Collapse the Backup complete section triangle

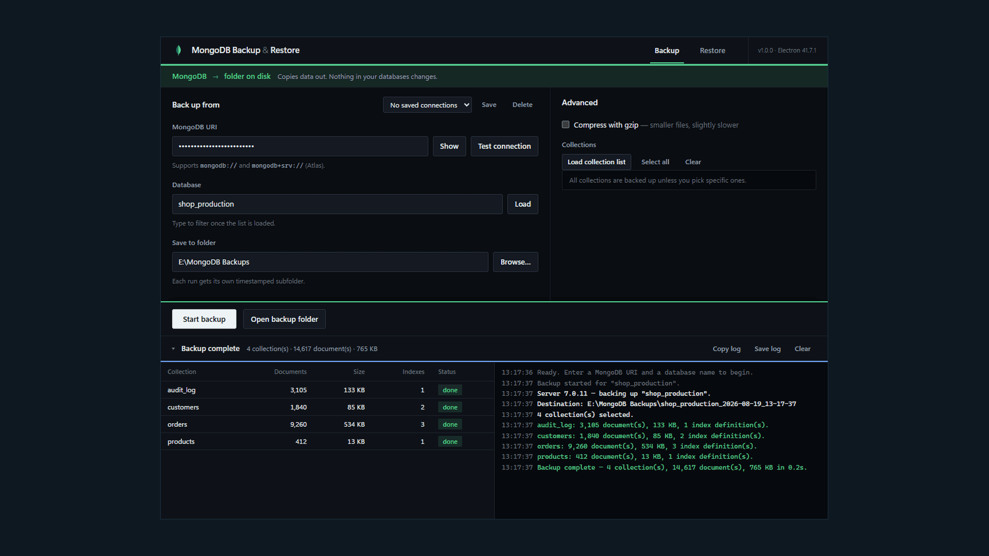(x=173, y=349)
